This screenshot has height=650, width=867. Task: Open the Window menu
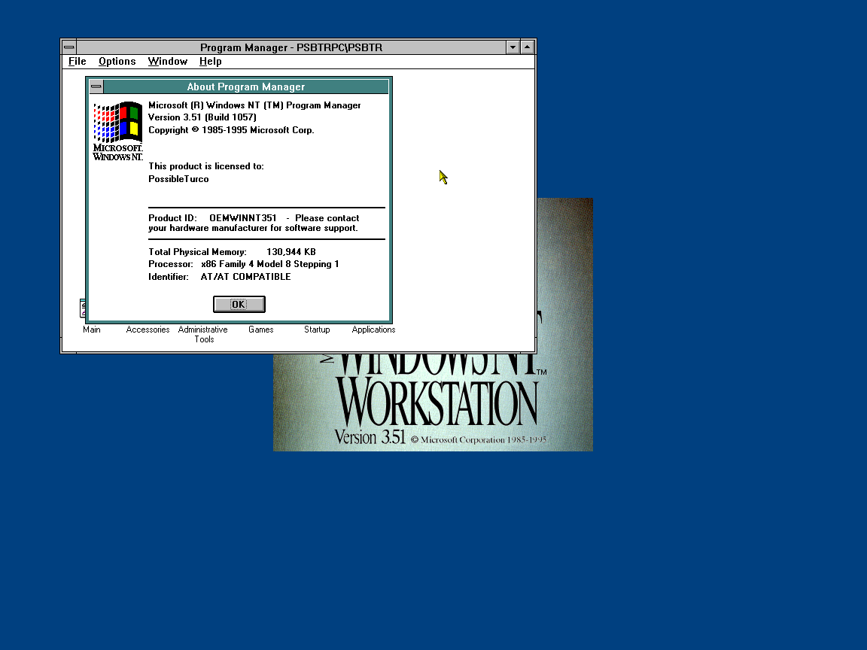(x=167, y=61)
